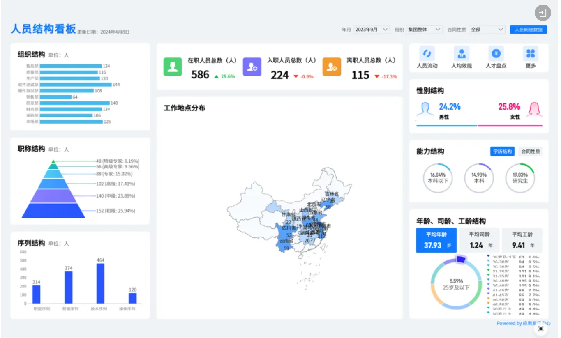Viewport: 561px width, 338px height.
Task: Click the 初级 bottom pyramid layer
Action: (x=53, y=210)
